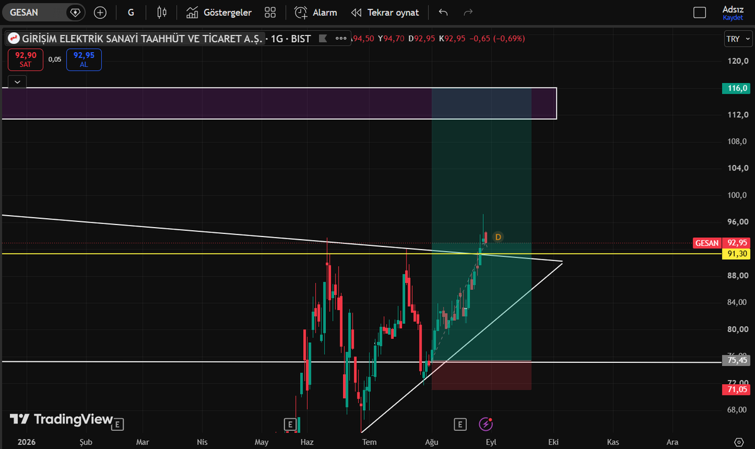
Task: Start bar replay with Tekrar oynat
Action: 385,12
